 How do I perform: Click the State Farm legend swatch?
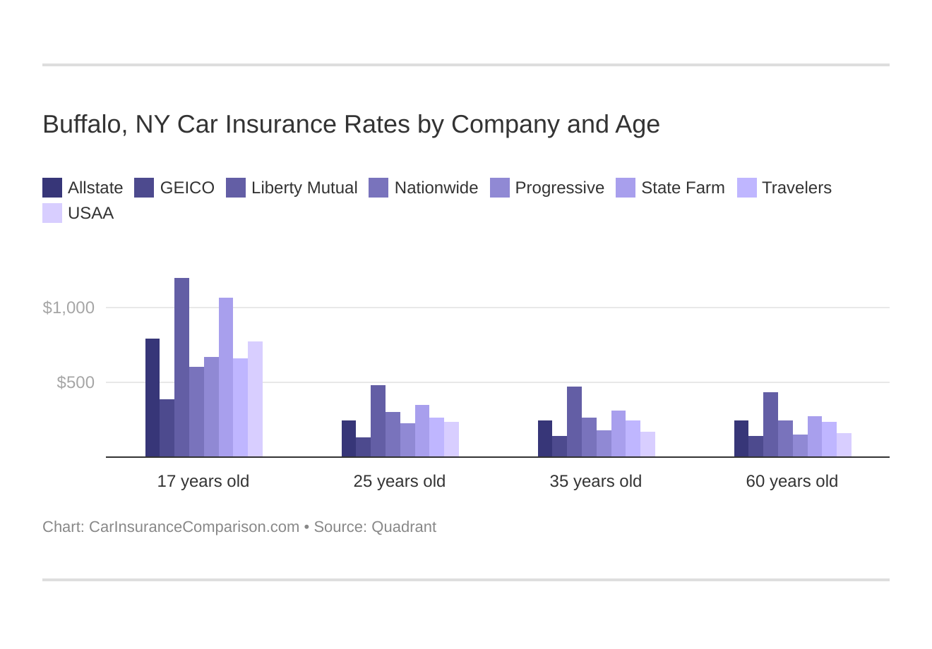tap(626, 188)
